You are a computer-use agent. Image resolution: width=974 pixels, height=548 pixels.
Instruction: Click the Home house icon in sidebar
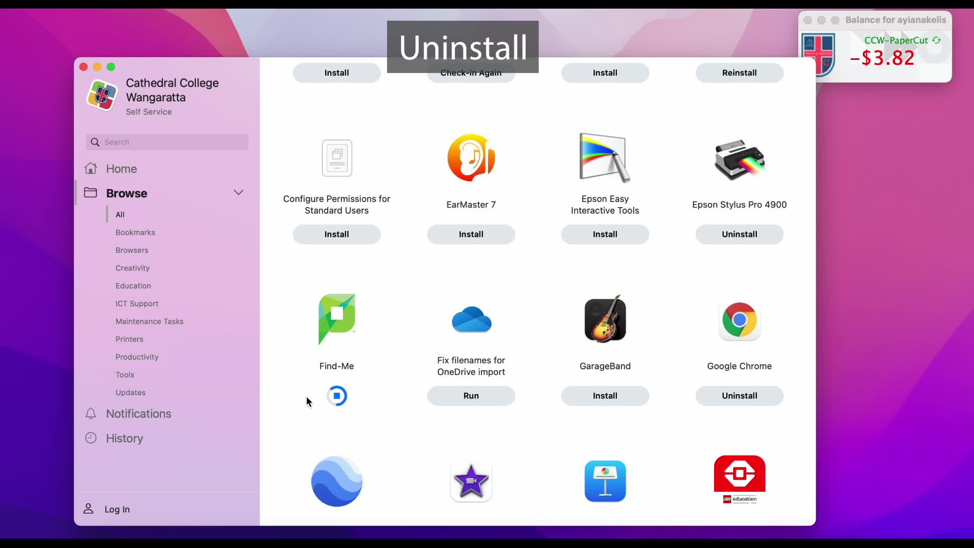click(91, 168)
